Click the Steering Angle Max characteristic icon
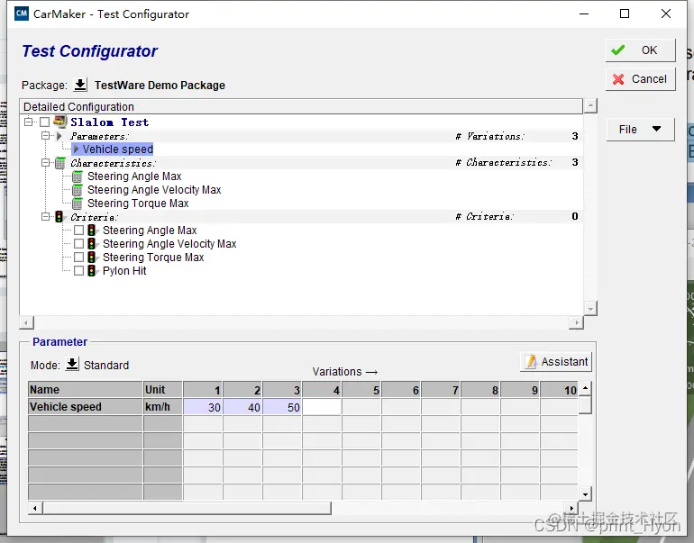 (77, 176)
